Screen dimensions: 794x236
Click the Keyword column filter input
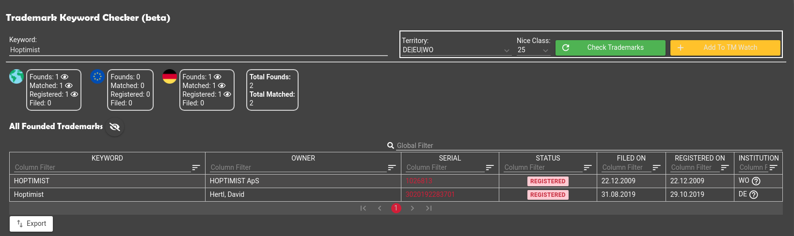coord(102,167)
